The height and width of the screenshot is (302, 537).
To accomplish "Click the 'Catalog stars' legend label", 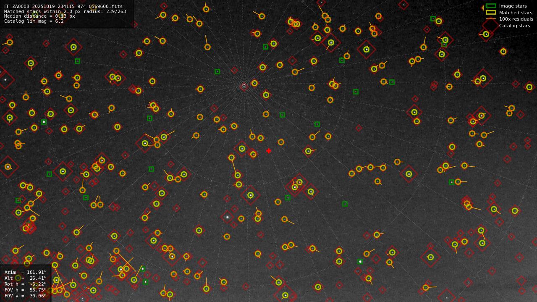I will point(514,26).
